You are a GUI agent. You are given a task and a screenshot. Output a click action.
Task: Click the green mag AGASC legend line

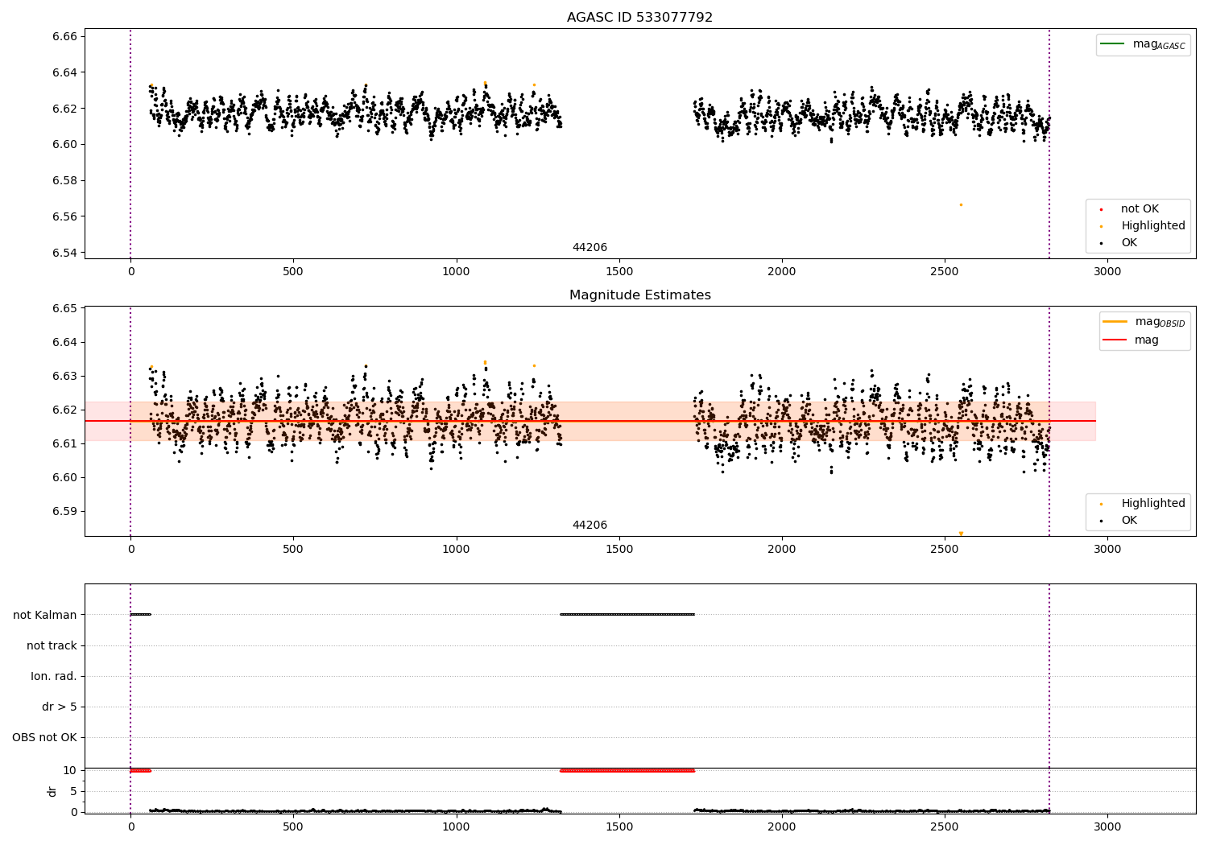click(x=1112, y=44)
